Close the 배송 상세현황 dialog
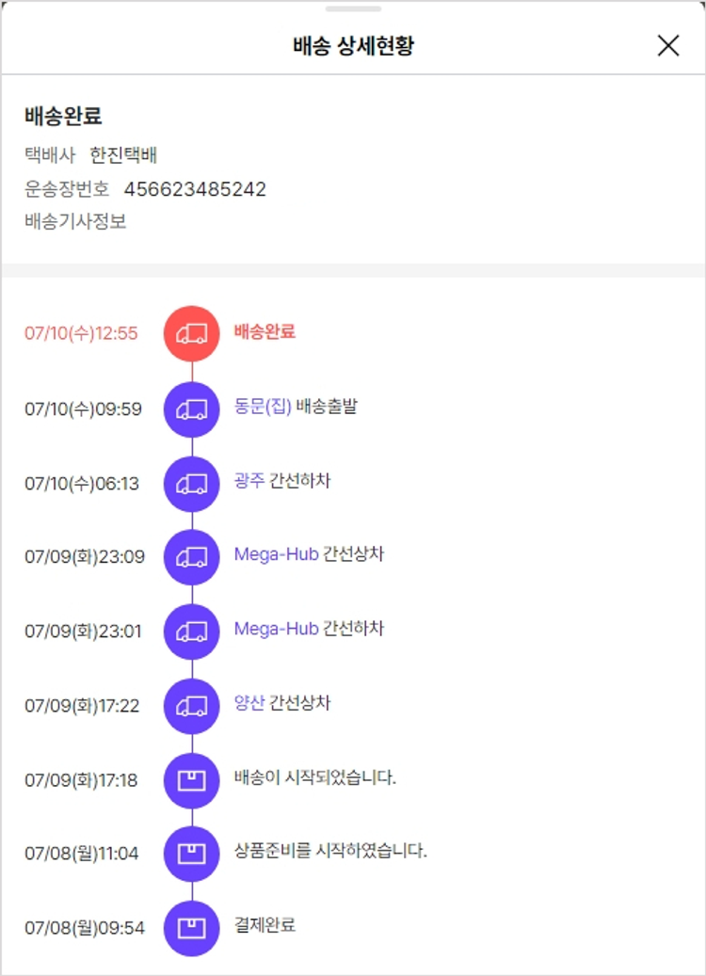This screenshot has width=706, height=976. (x=668, y=45)
